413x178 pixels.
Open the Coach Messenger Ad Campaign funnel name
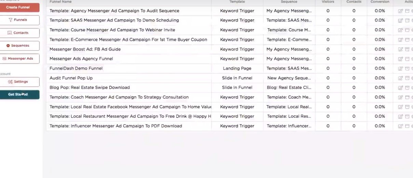(119, 97)
